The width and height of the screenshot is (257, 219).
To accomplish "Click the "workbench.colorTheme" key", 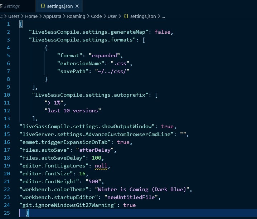I will coord(54,189).
